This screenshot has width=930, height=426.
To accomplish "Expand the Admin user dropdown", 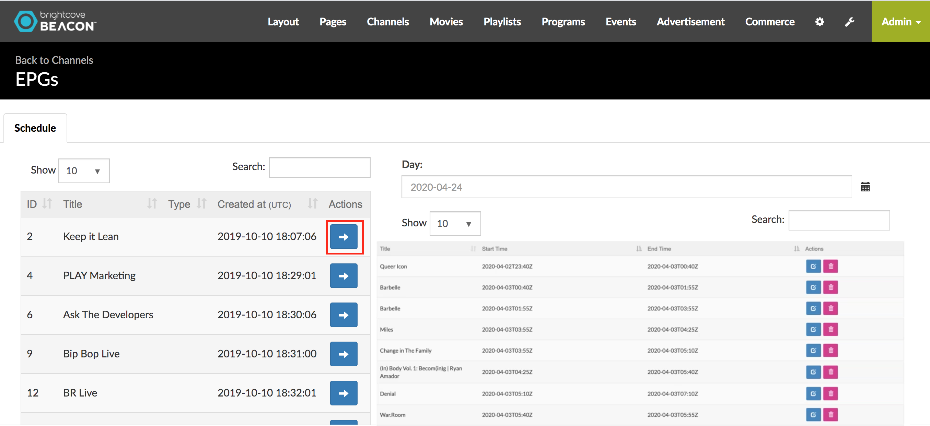I will pos(900,22).
